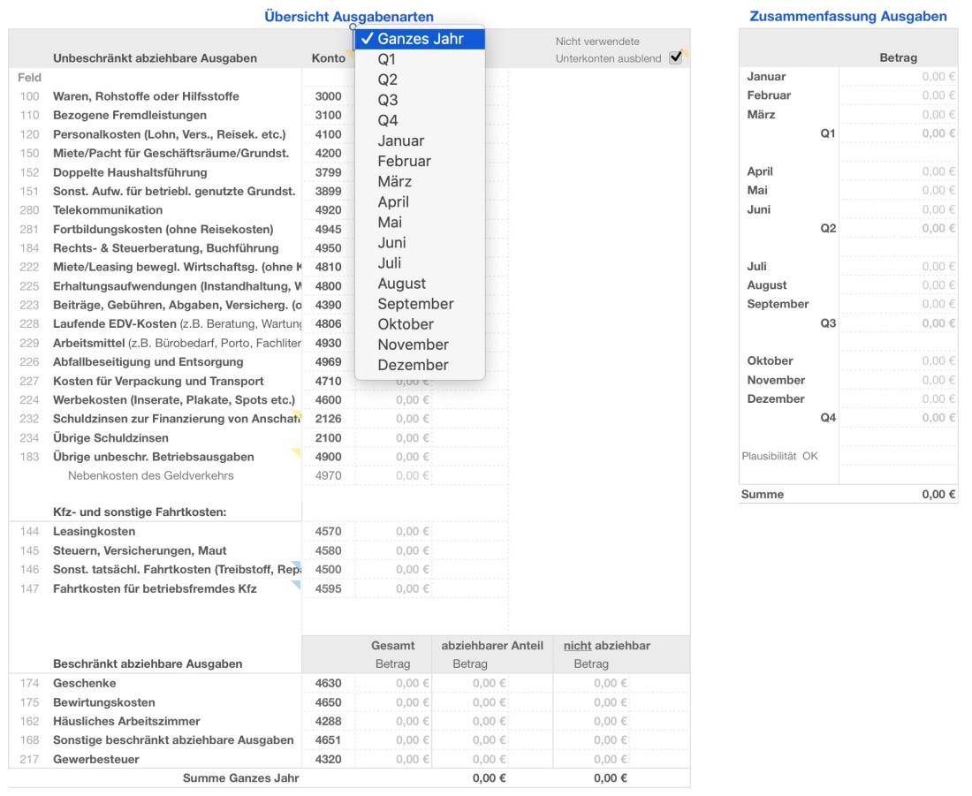
Task: Click blue marker on Fahrtkosten für betriebsfremdes Kfz
Action: (297, 584)
